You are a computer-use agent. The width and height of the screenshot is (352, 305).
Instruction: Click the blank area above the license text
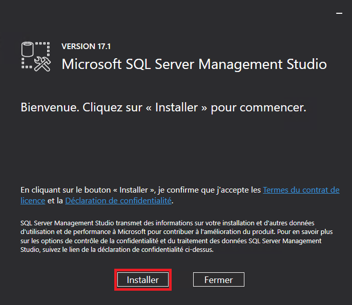coord(174,151)
